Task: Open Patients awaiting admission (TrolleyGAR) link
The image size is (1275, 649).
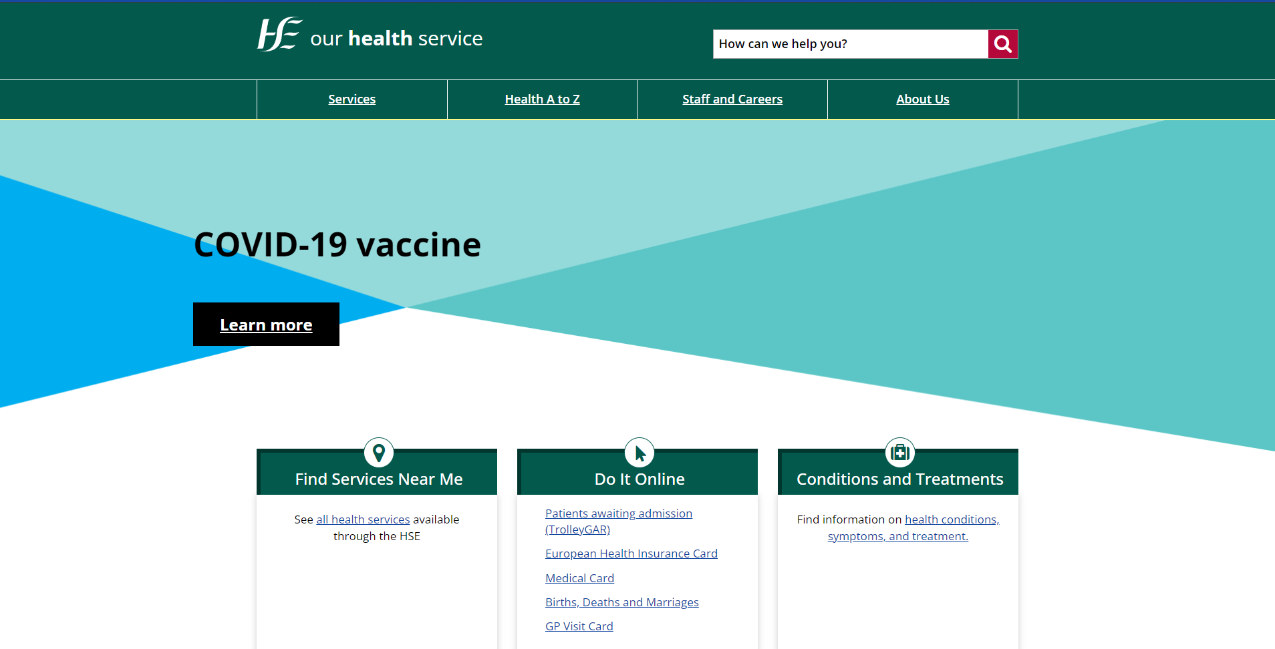Action: coord(618,514)
